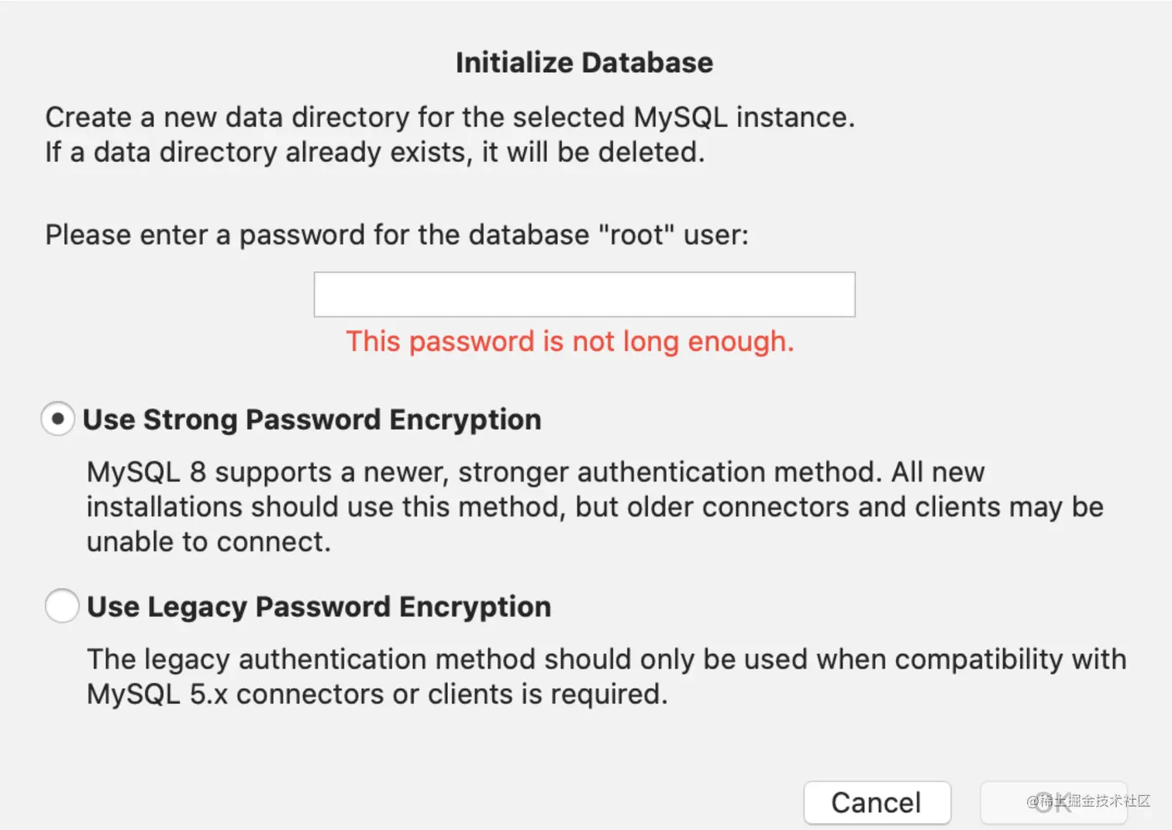
Task: Click the "The legacy authentication method" description line
Action: (x=606, y=659)
